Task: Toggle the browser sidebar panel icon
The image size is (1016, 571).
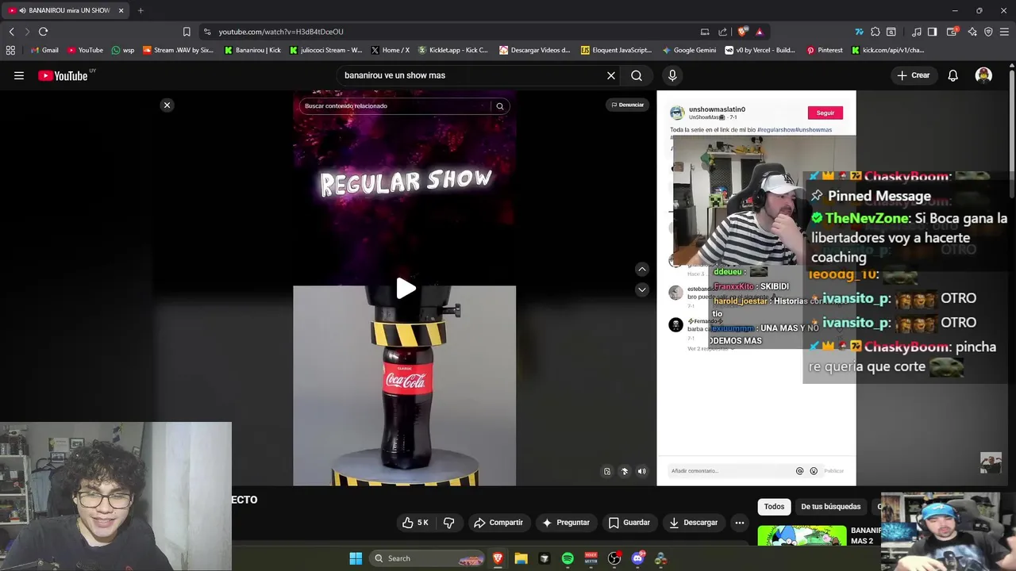Action: click(x=933, y=32)
